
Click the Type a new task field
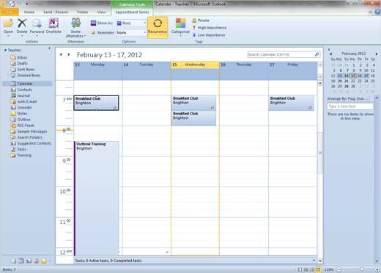350,106
